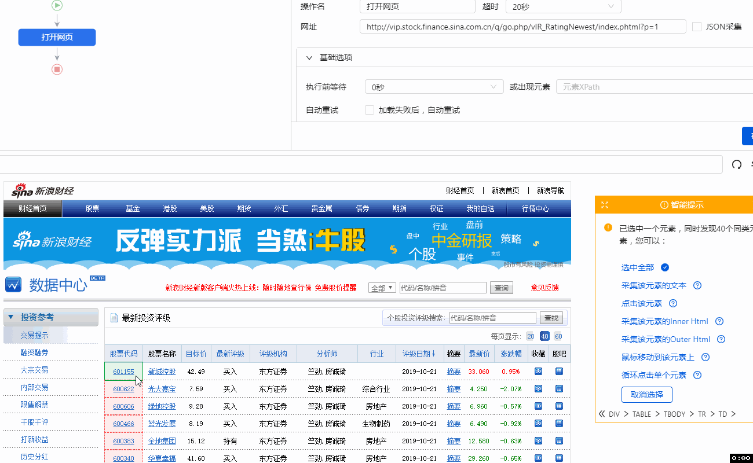
Task: Click the right arrow after TD in breadcrumb
Action: point(733,414)
